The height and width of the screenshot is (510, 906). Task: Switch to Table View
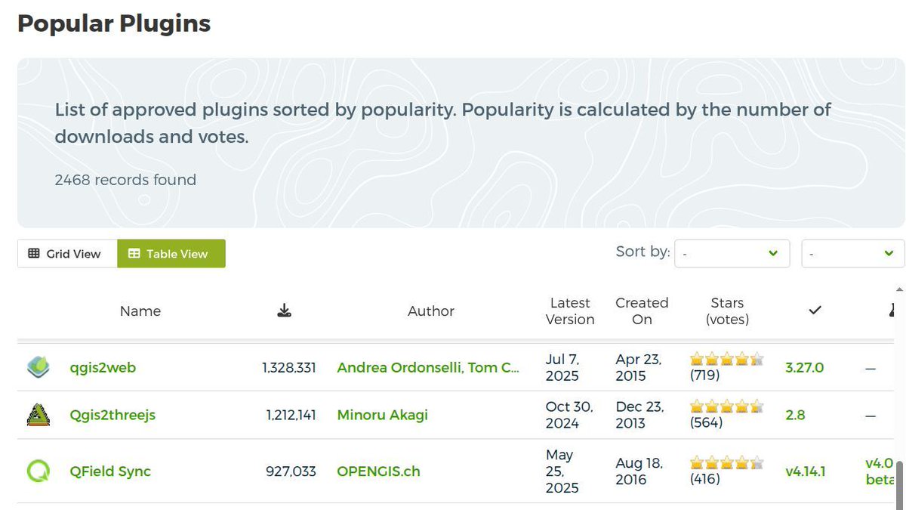(171, 254)
